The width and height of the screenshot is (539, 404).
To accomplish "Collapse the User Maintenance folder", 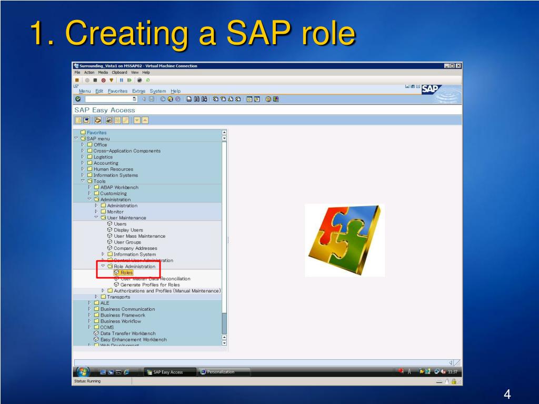I will pyautogui.click(x=96, y=217).
